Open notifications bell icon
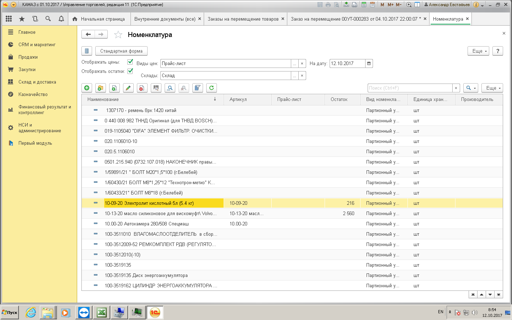The height and width of the screenshot is (320, 512). [61, 19]
